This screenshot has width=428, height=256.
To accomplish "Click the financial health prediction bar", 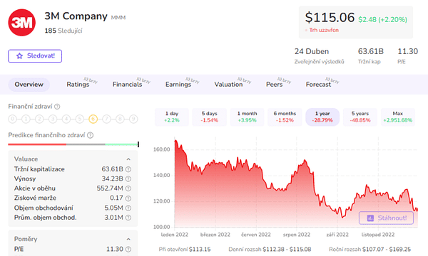I will (73, 144).
